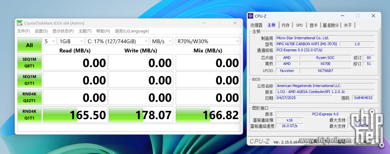390x154 pixels.
Task: Click the American Megatrends International LLC. field
Action: click(x=325, y=86)
